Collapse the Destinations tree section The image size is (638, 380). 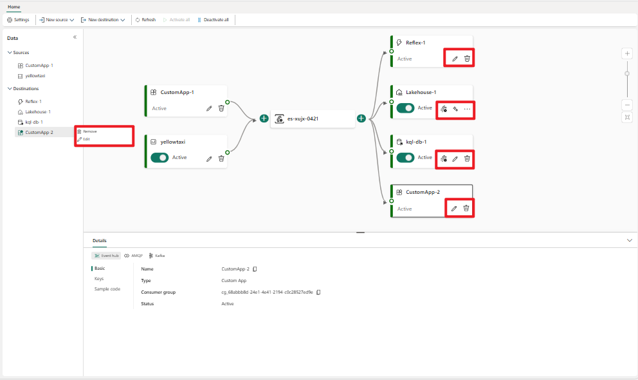point(10,88)
